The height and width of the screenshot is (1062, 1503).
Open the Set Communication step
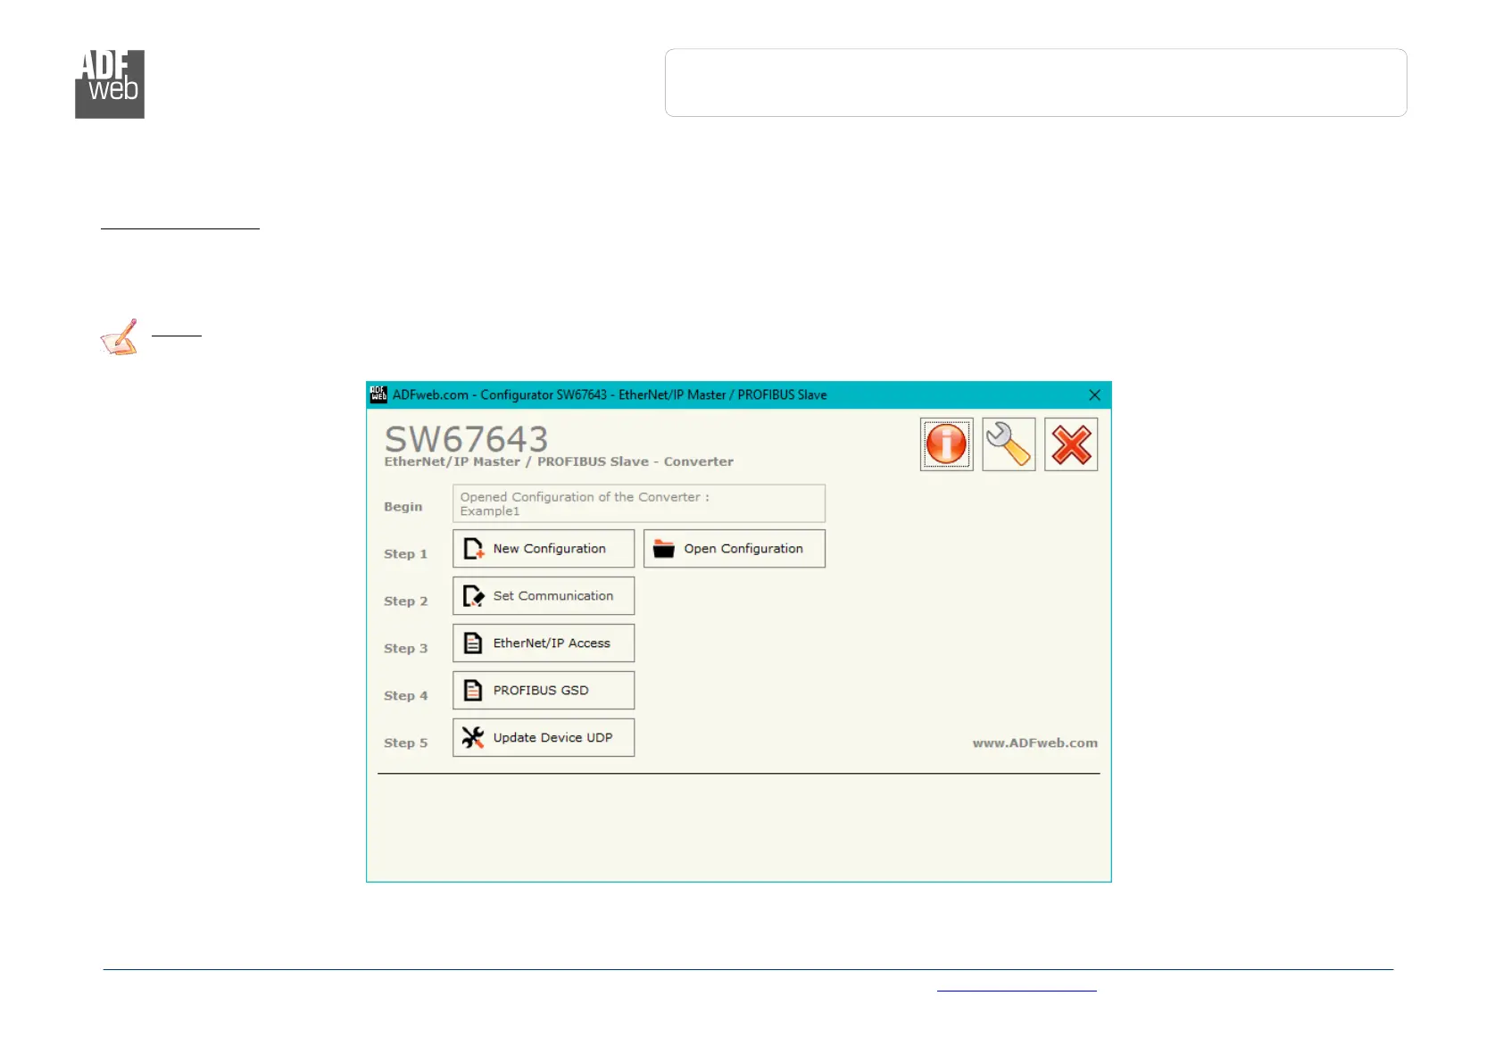click(x=544, y=596)
